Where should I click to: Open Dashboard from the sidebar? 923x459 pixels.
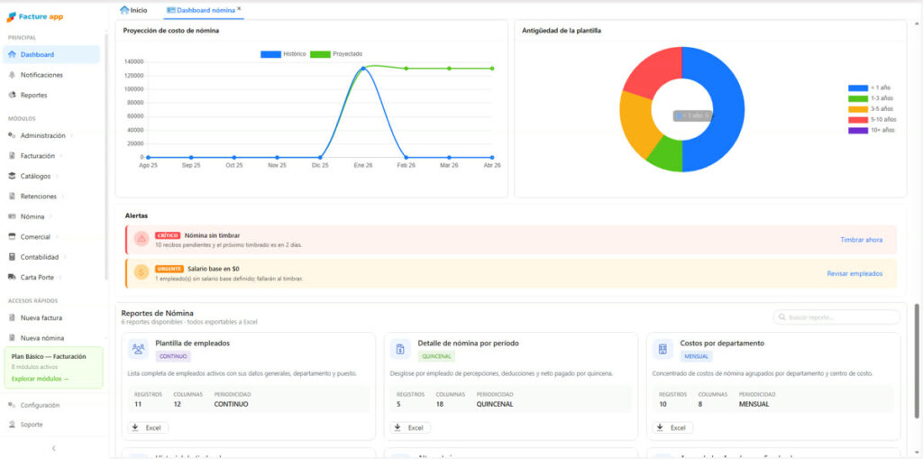pos(51,54)
